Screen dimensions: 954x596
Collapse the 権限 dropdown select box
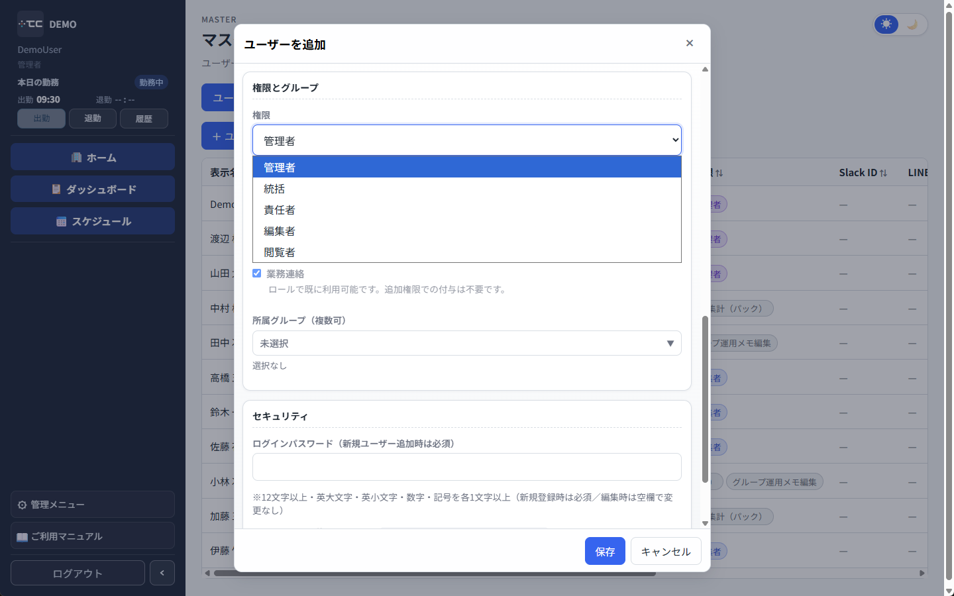[x=467, y=140]
